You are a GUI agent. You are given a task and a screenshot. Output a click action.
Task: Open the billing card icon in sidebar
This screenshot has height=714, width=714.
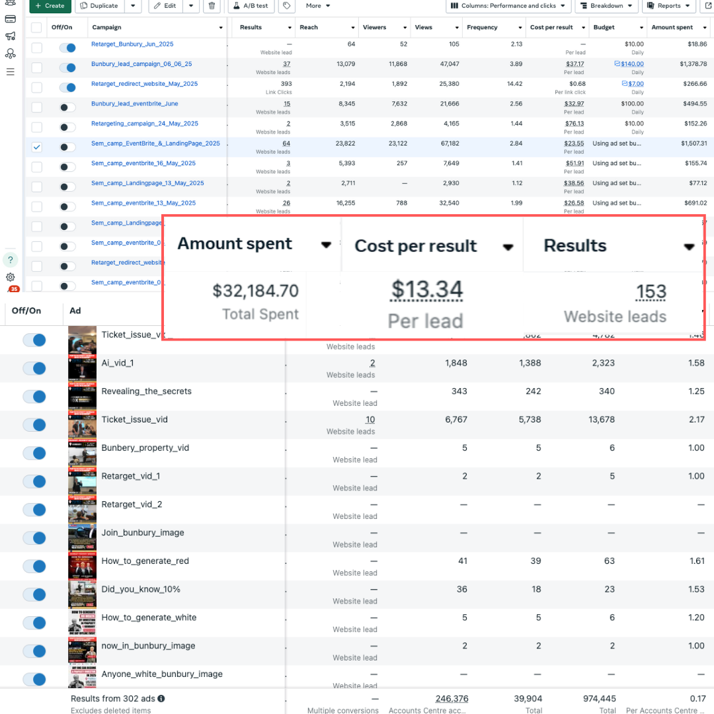point(11,19)
